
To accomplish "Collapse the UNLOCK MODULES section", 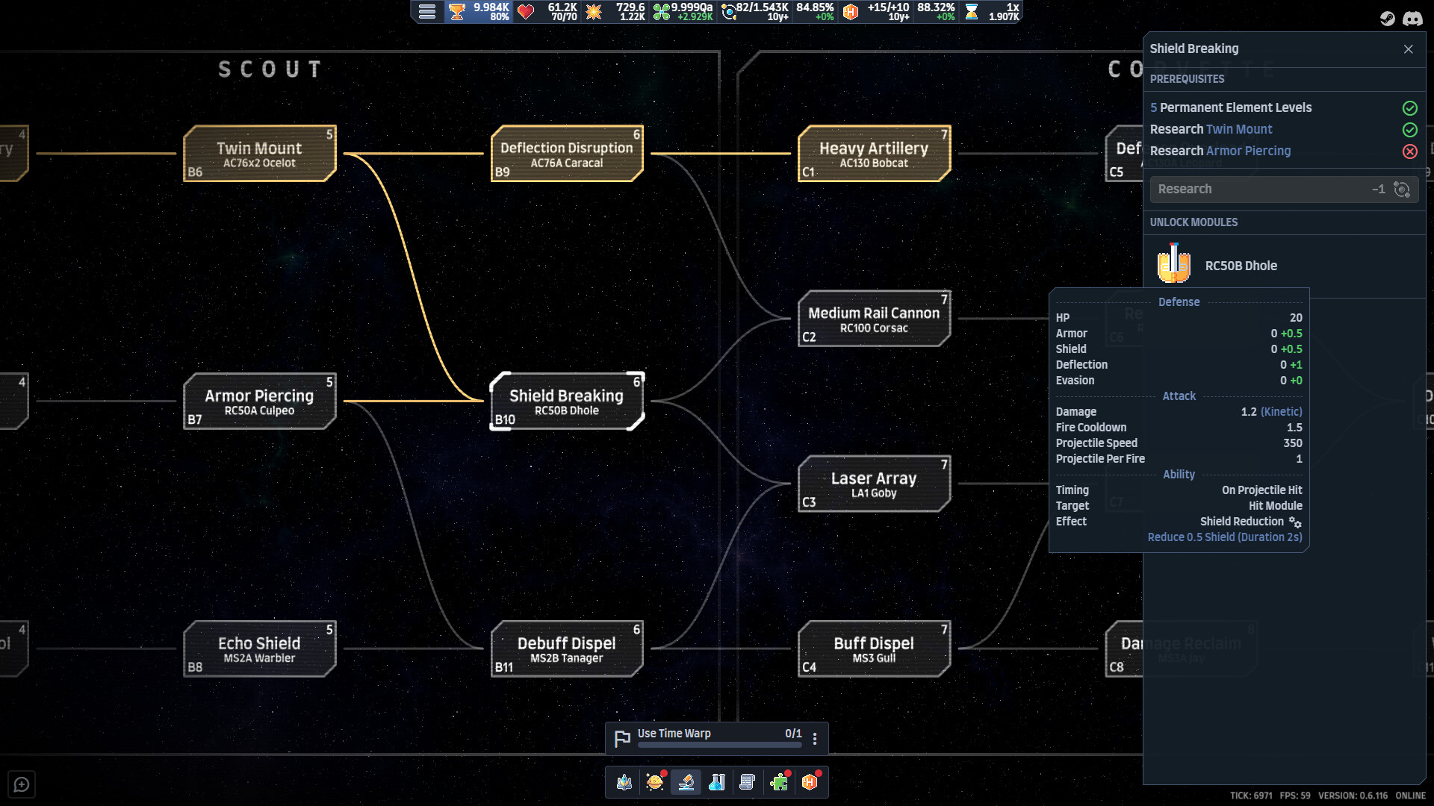I will point(1194,222).
